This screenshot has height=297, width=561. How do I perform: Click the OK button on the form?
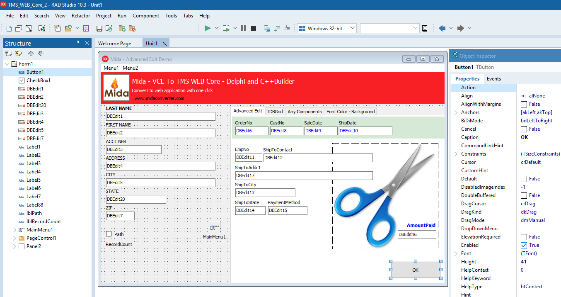click(416, 270)
